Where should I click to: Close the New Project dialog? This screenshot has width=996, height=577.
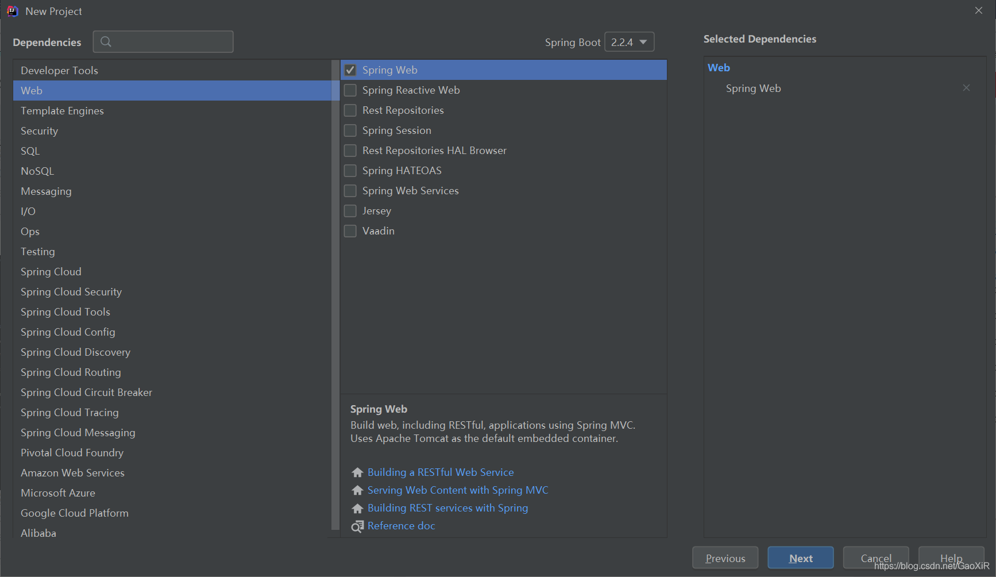(x=979, y=10)
